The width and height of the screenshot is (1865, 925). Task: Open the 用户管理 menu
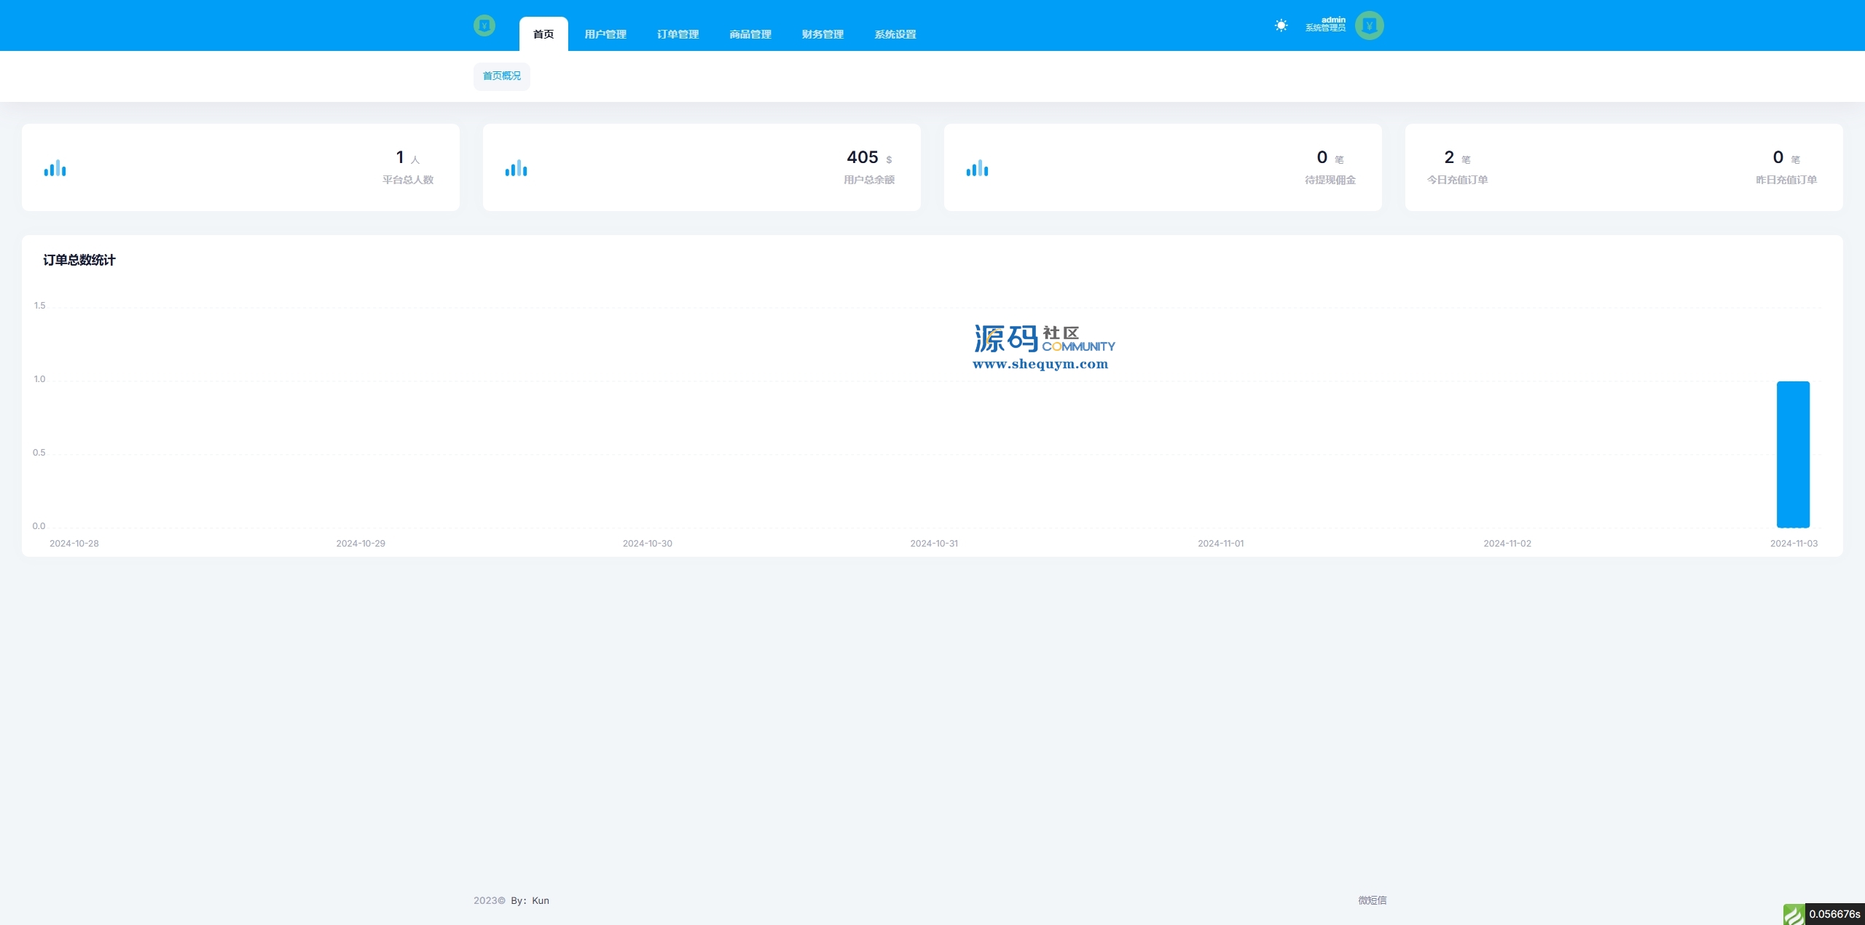605,34
